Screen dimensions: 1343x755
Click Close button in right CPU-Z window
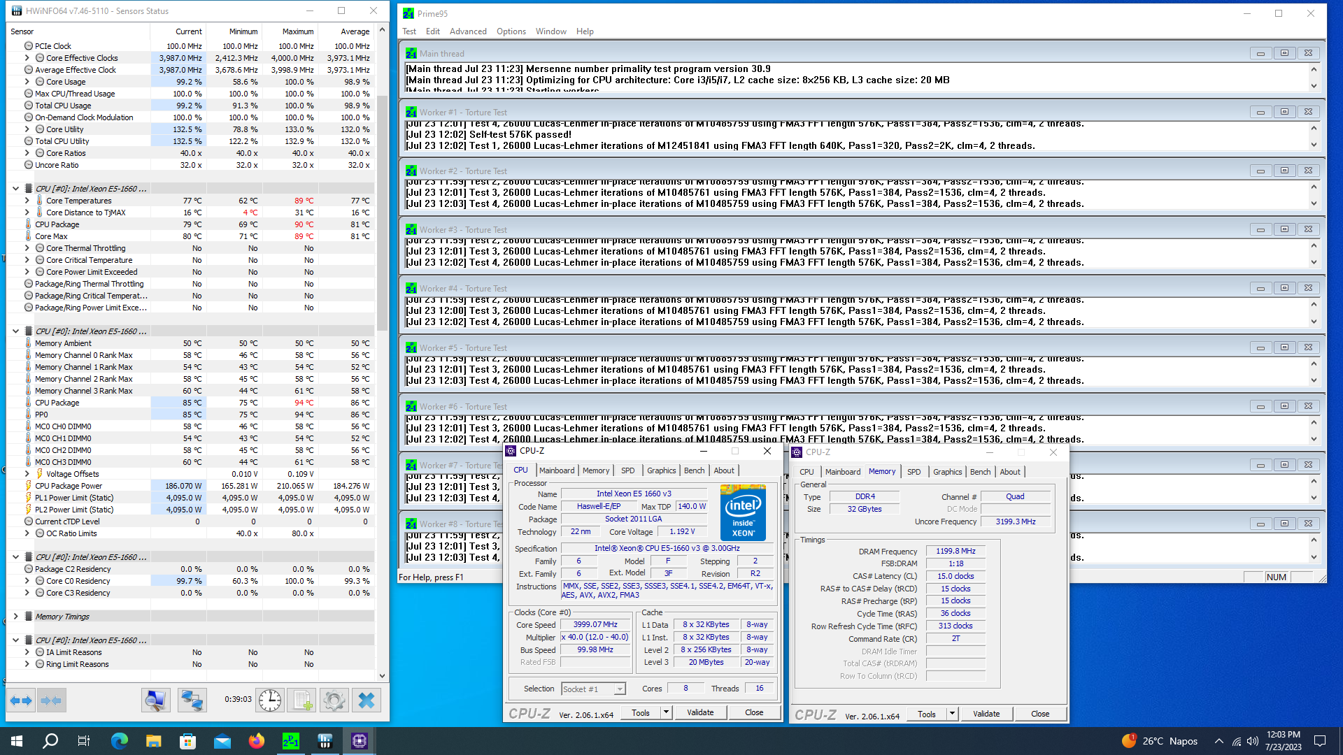point(1040,714)
